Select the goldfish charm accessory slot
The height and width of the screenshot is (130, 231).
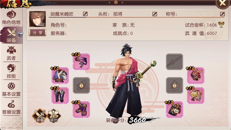pyautogui.click(x=196, y=96)
